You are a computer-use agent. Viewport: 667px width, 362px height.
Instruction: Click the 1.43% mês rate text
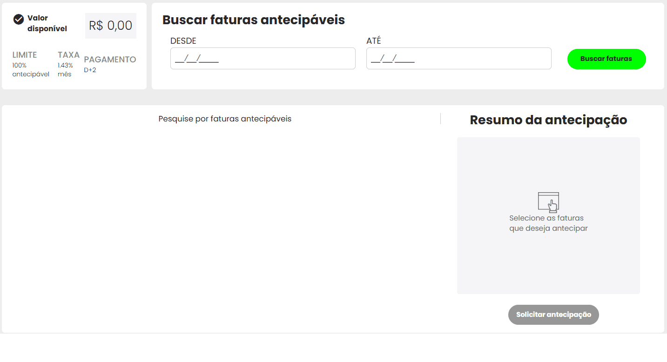[x=65, y=70]
